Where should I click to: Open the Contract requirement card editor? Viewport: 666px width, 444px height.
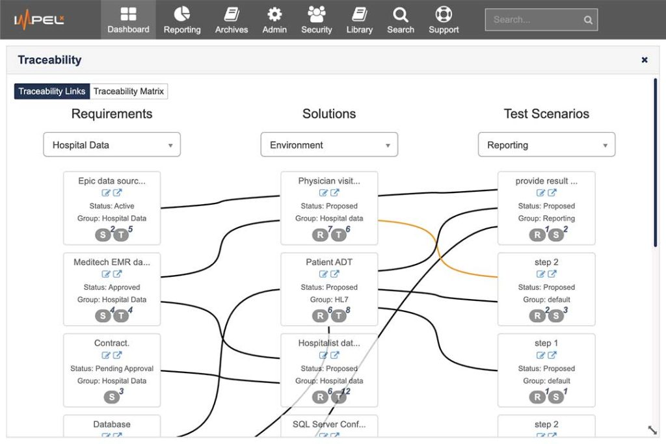click(107, 355)
